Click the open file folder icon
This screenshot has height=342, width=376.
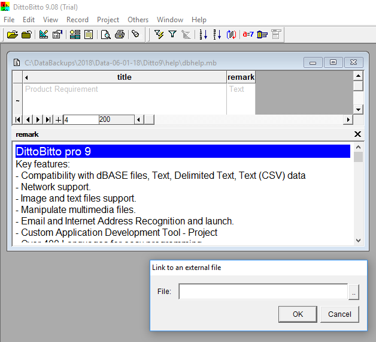pyautogui.click(x=12, y=35)
